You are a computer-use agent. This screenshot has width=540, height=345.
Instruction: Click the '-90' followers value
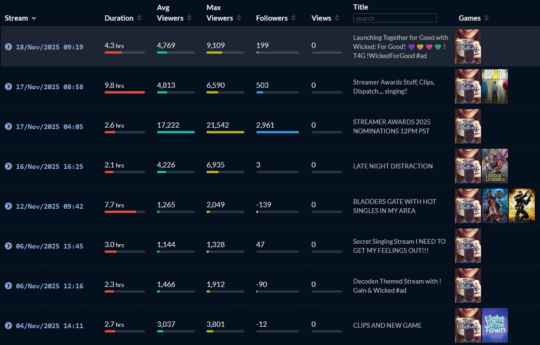pos(262,285)
